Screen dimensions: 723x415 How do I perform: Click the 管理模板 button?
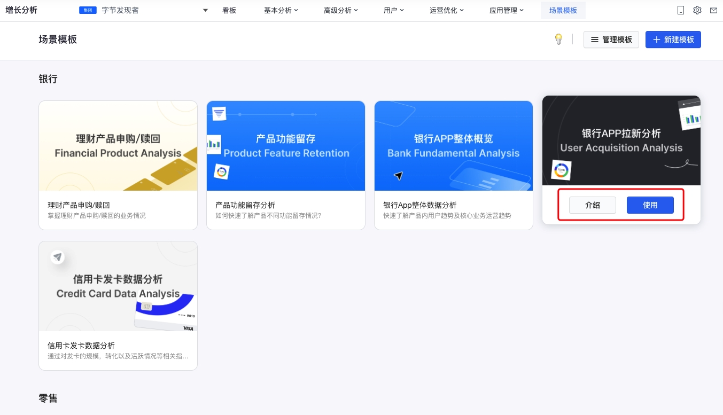(x=611, y=40)
